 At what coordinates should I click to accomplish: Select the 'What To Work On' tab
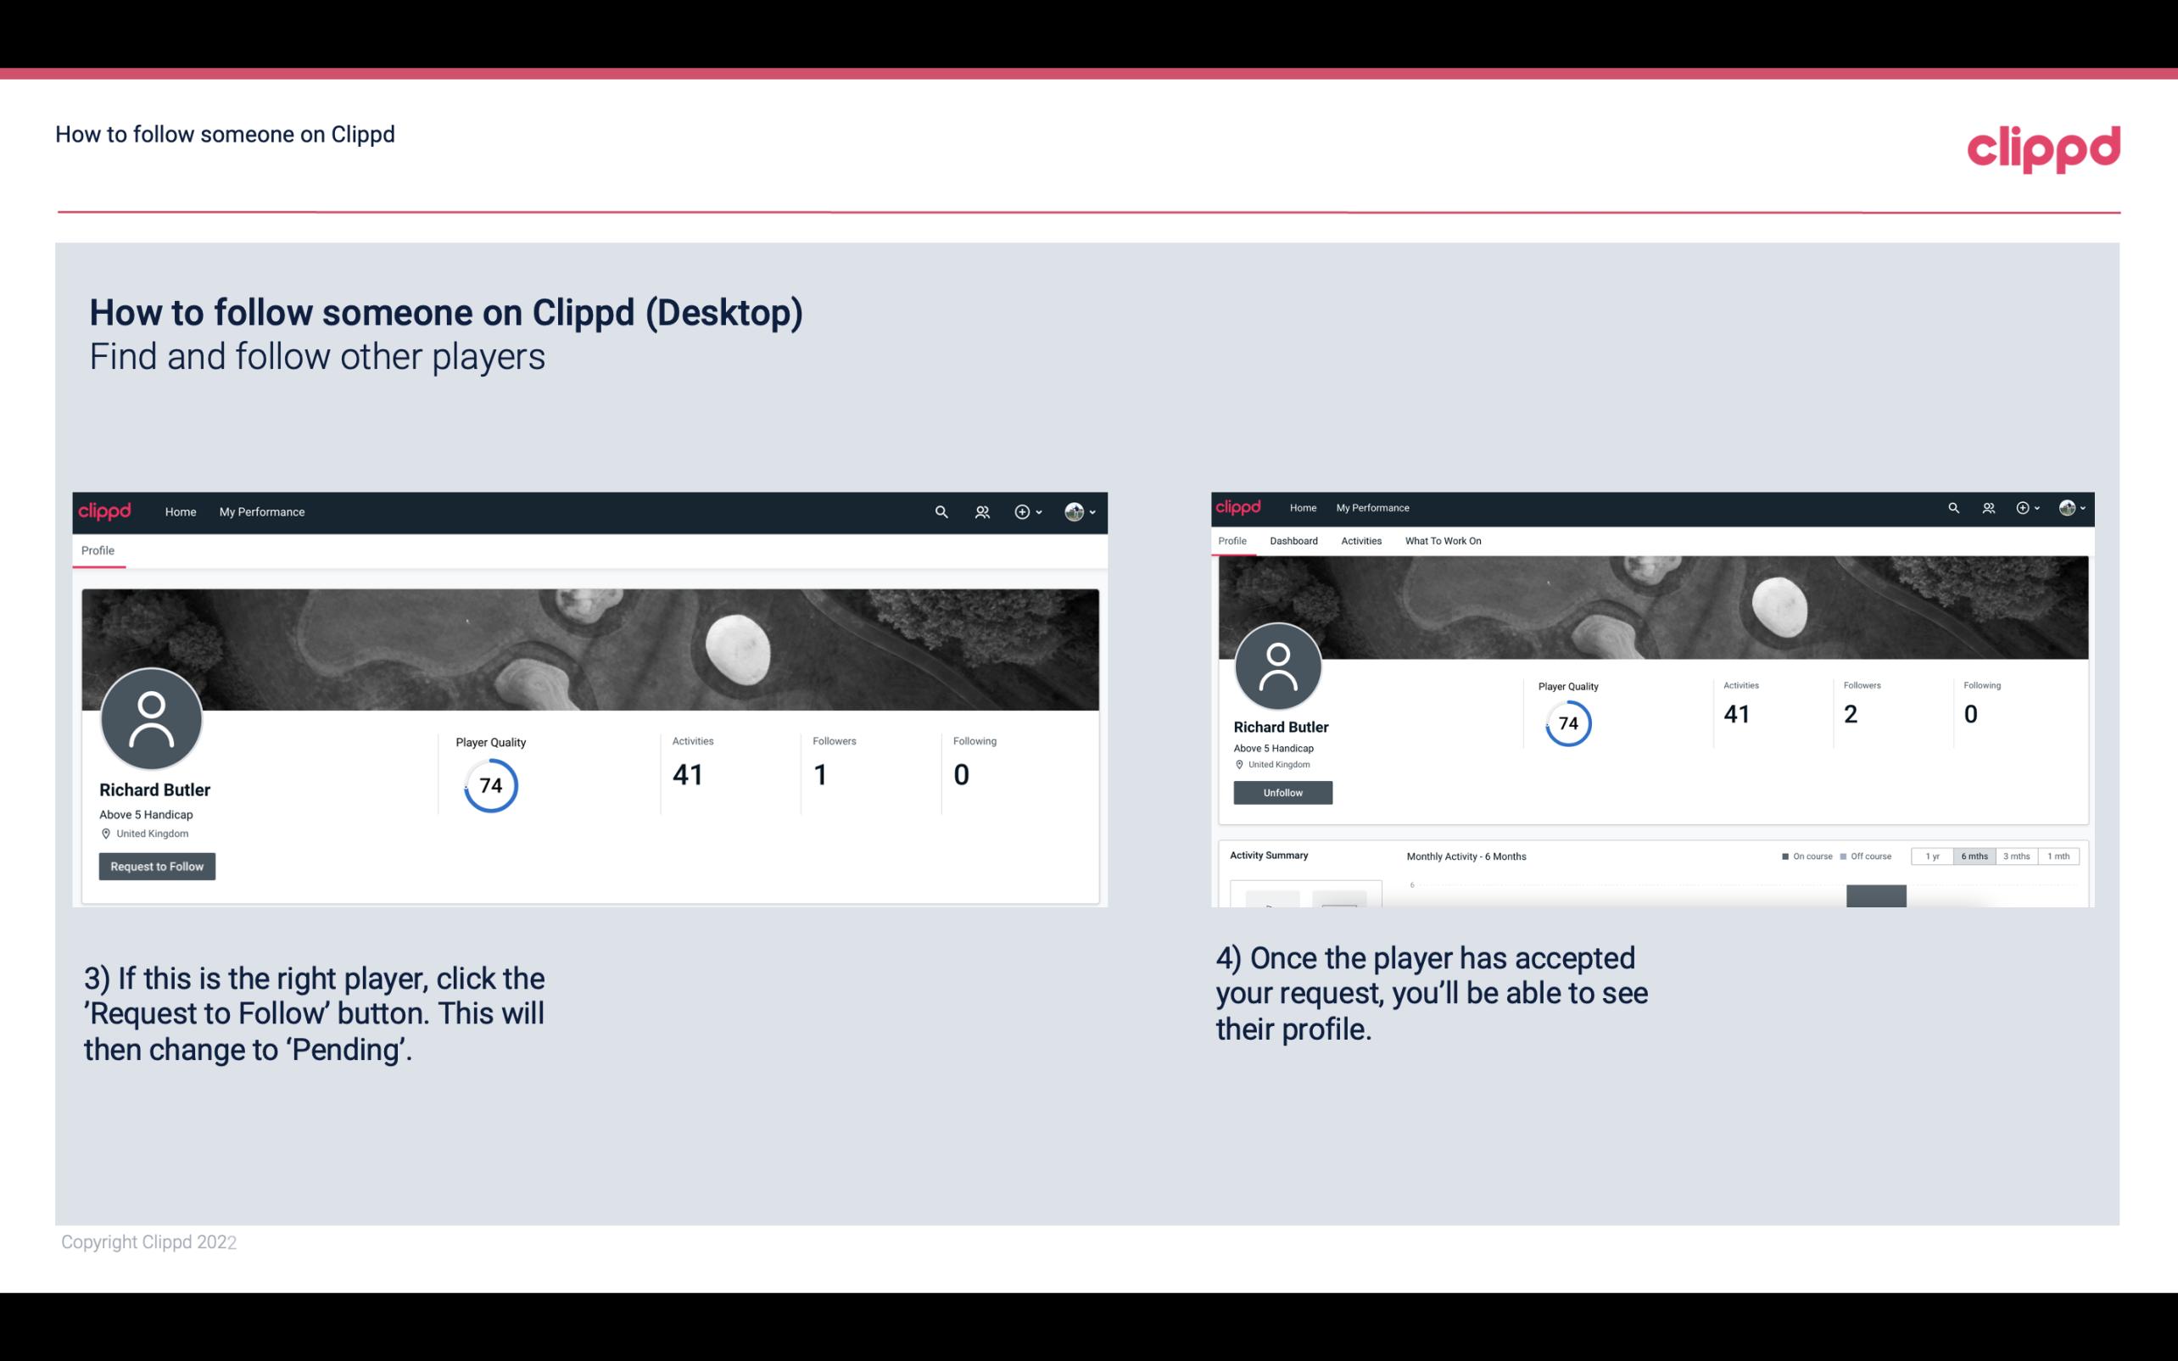pyautogui.click(x=1443, y=541)
